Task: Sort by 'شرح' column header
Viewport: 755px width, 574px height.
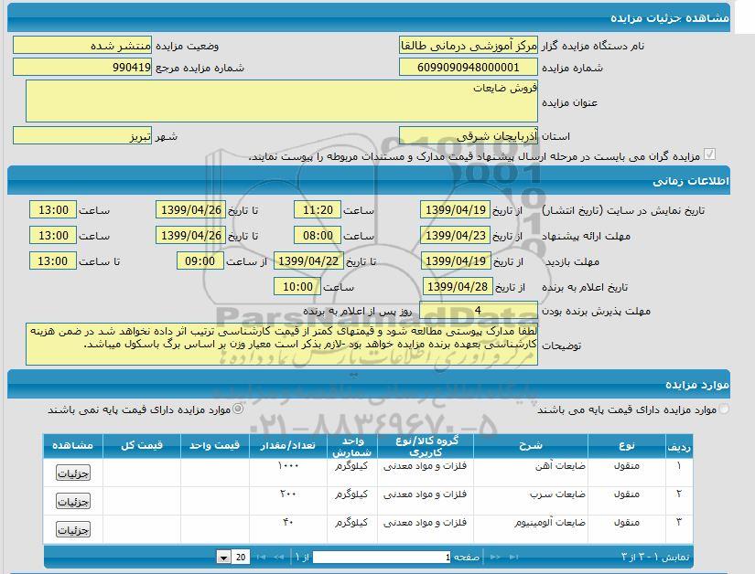Action: click(531, 446)
